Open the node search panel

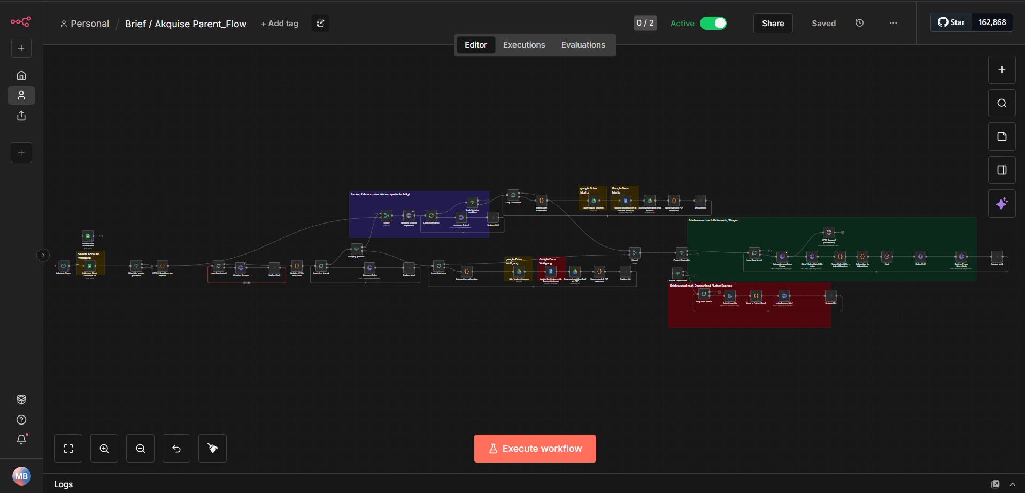1001,103
